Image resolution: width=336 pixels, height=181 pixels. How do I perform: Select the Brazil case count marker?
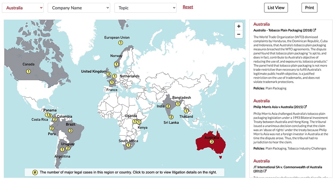71,131
